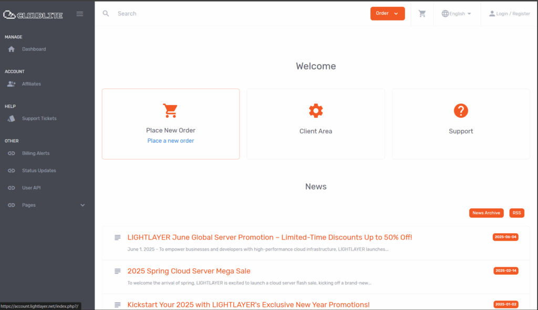This screenshot has width=538, height=310.
Task: Click the Pages link icon
Action: [x=12, y=205]
